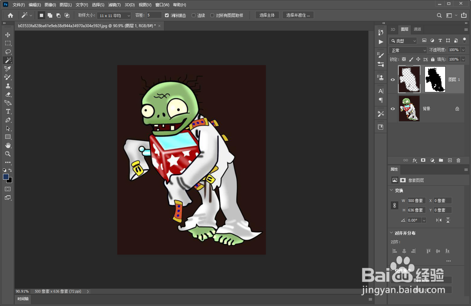The height and width of the screenshot is (306, 471).
Task: Select the Clone Stamp tool
Action: (8, 86)
